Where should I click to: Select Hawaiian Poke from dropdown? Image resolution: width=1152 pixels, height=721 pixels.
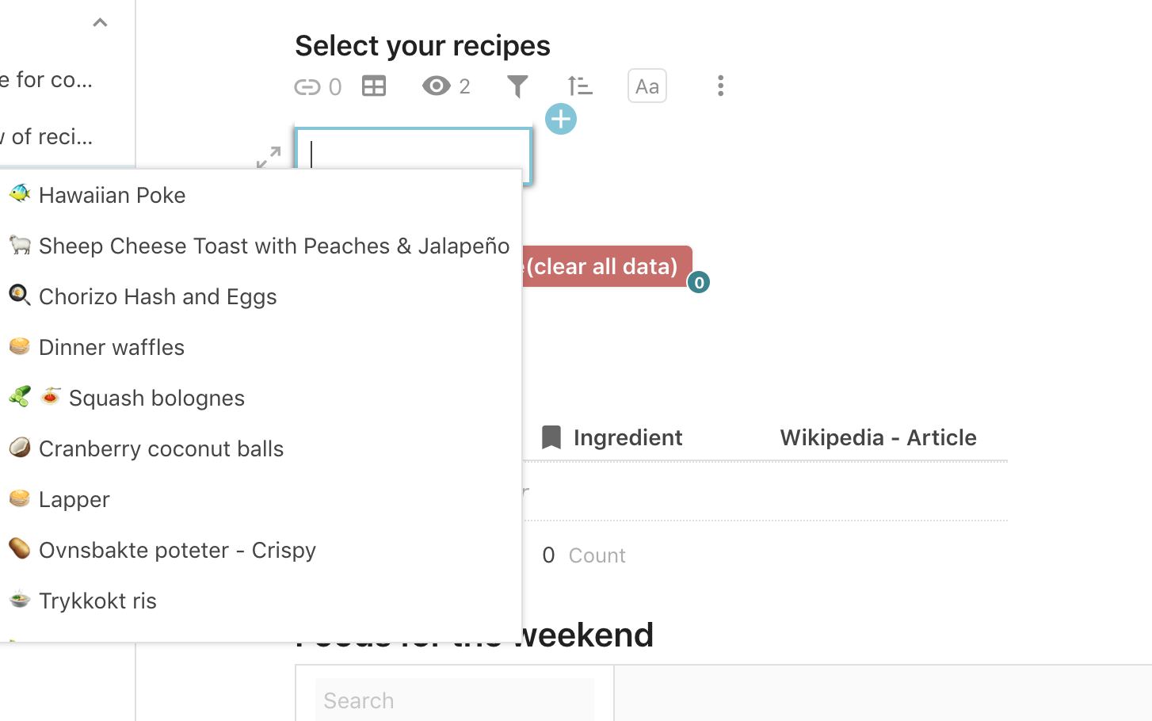(113, 195)
